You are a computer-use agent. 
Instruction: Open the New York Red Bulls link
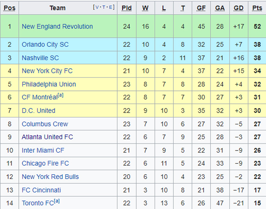pyautogui.click(x=50, y=177)
